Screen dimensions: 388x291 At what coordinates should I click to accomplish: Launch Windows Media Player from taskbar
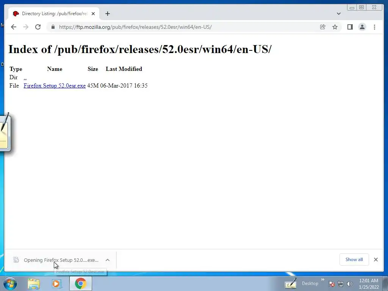click(x=57, y=283)
